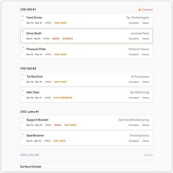This screenshot has height=173, width=173.
Task: Complete the Seal Retainer job
Action: [x=133, y=141]
